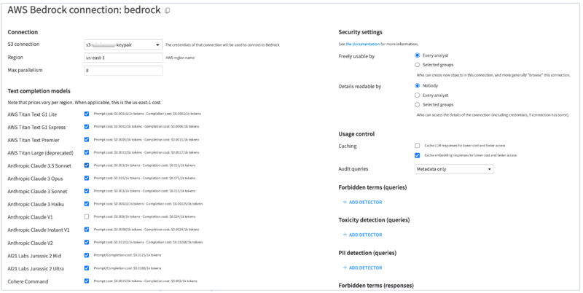The width and height of the screenshot is (583, 293).
Task: Enable Cache LLM responses checkbox
Action: 417,146
